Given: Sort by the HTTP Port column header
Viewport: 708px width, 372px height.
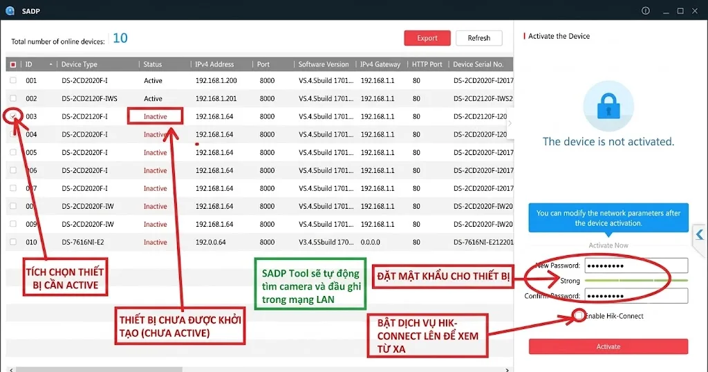Looking at the screenshot, I should click(427, 64).
